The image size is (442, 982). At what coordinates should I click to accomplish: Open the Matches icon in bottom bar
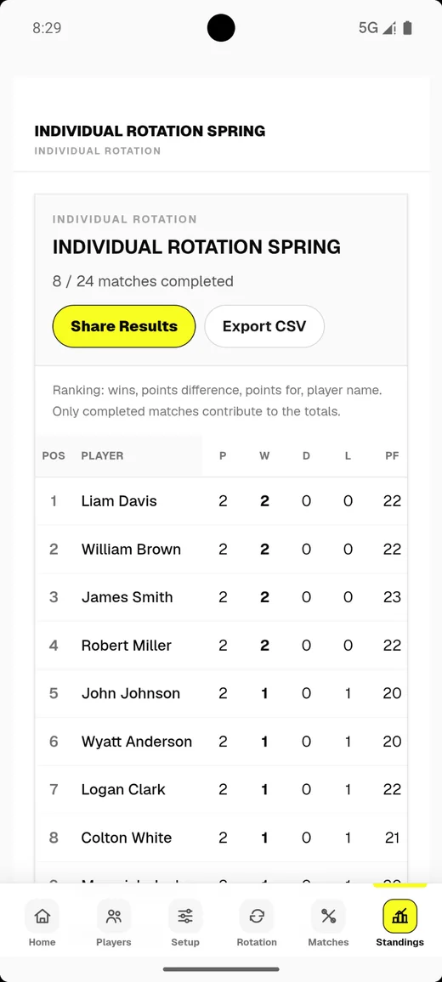(x=328, y=917)
